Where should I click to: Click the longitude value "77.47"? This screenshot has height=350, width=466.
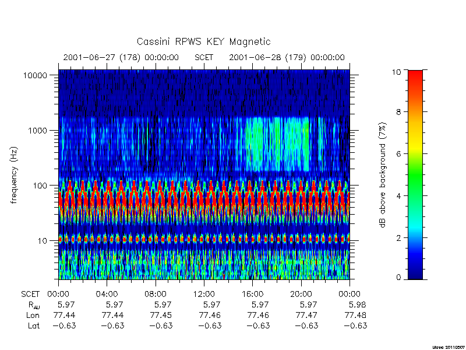tap(306, 315)
